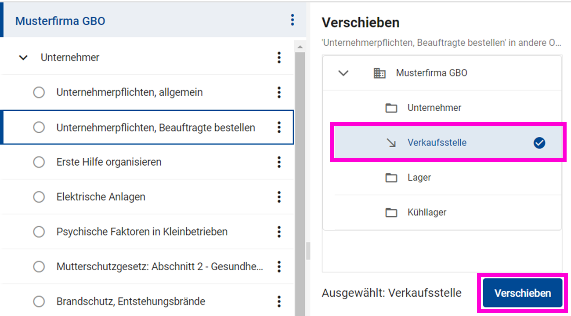Select radio button for Unternehmerpflichten, allgemein

[x=39, y=93]
